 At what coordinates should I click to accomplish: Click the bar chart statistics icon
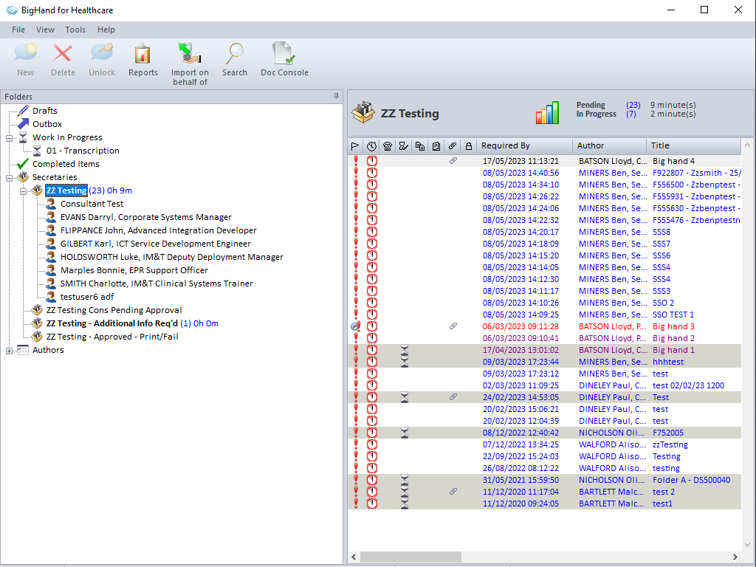pos(547,113)
